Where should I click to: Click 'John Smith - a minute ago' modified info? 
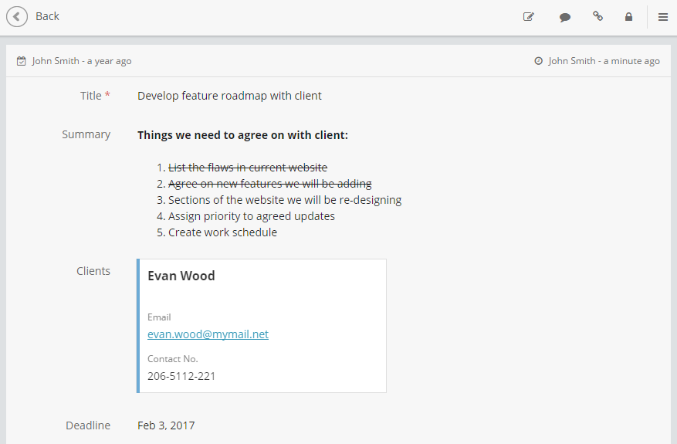tap(604, 61)
